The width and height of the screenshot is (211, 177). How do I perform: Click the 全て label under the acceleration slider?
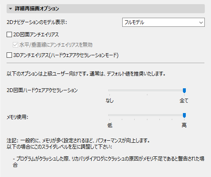184,101
